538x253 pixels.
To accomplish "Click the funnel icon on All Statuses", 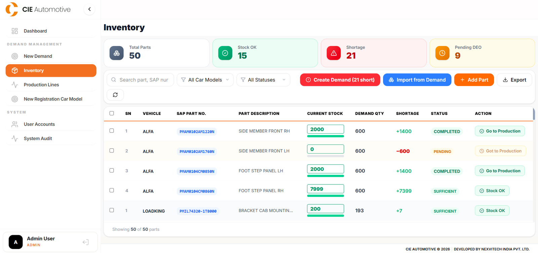I will tap(243, 80).
